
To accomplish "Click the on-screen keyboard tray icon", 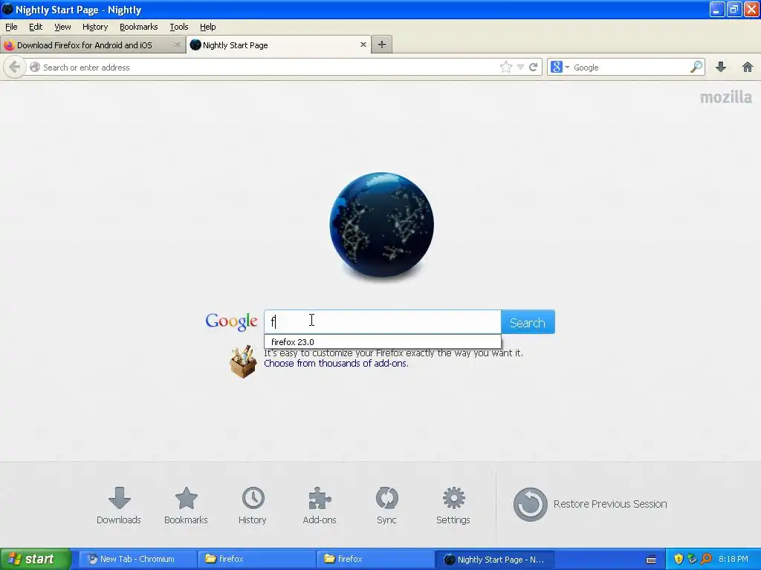I will [x=651, y=560].
